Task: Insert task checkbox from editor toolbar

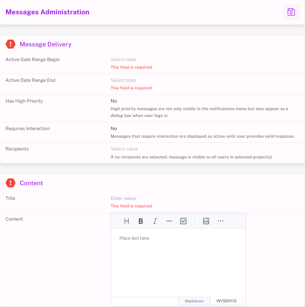Action: (183, 221)
